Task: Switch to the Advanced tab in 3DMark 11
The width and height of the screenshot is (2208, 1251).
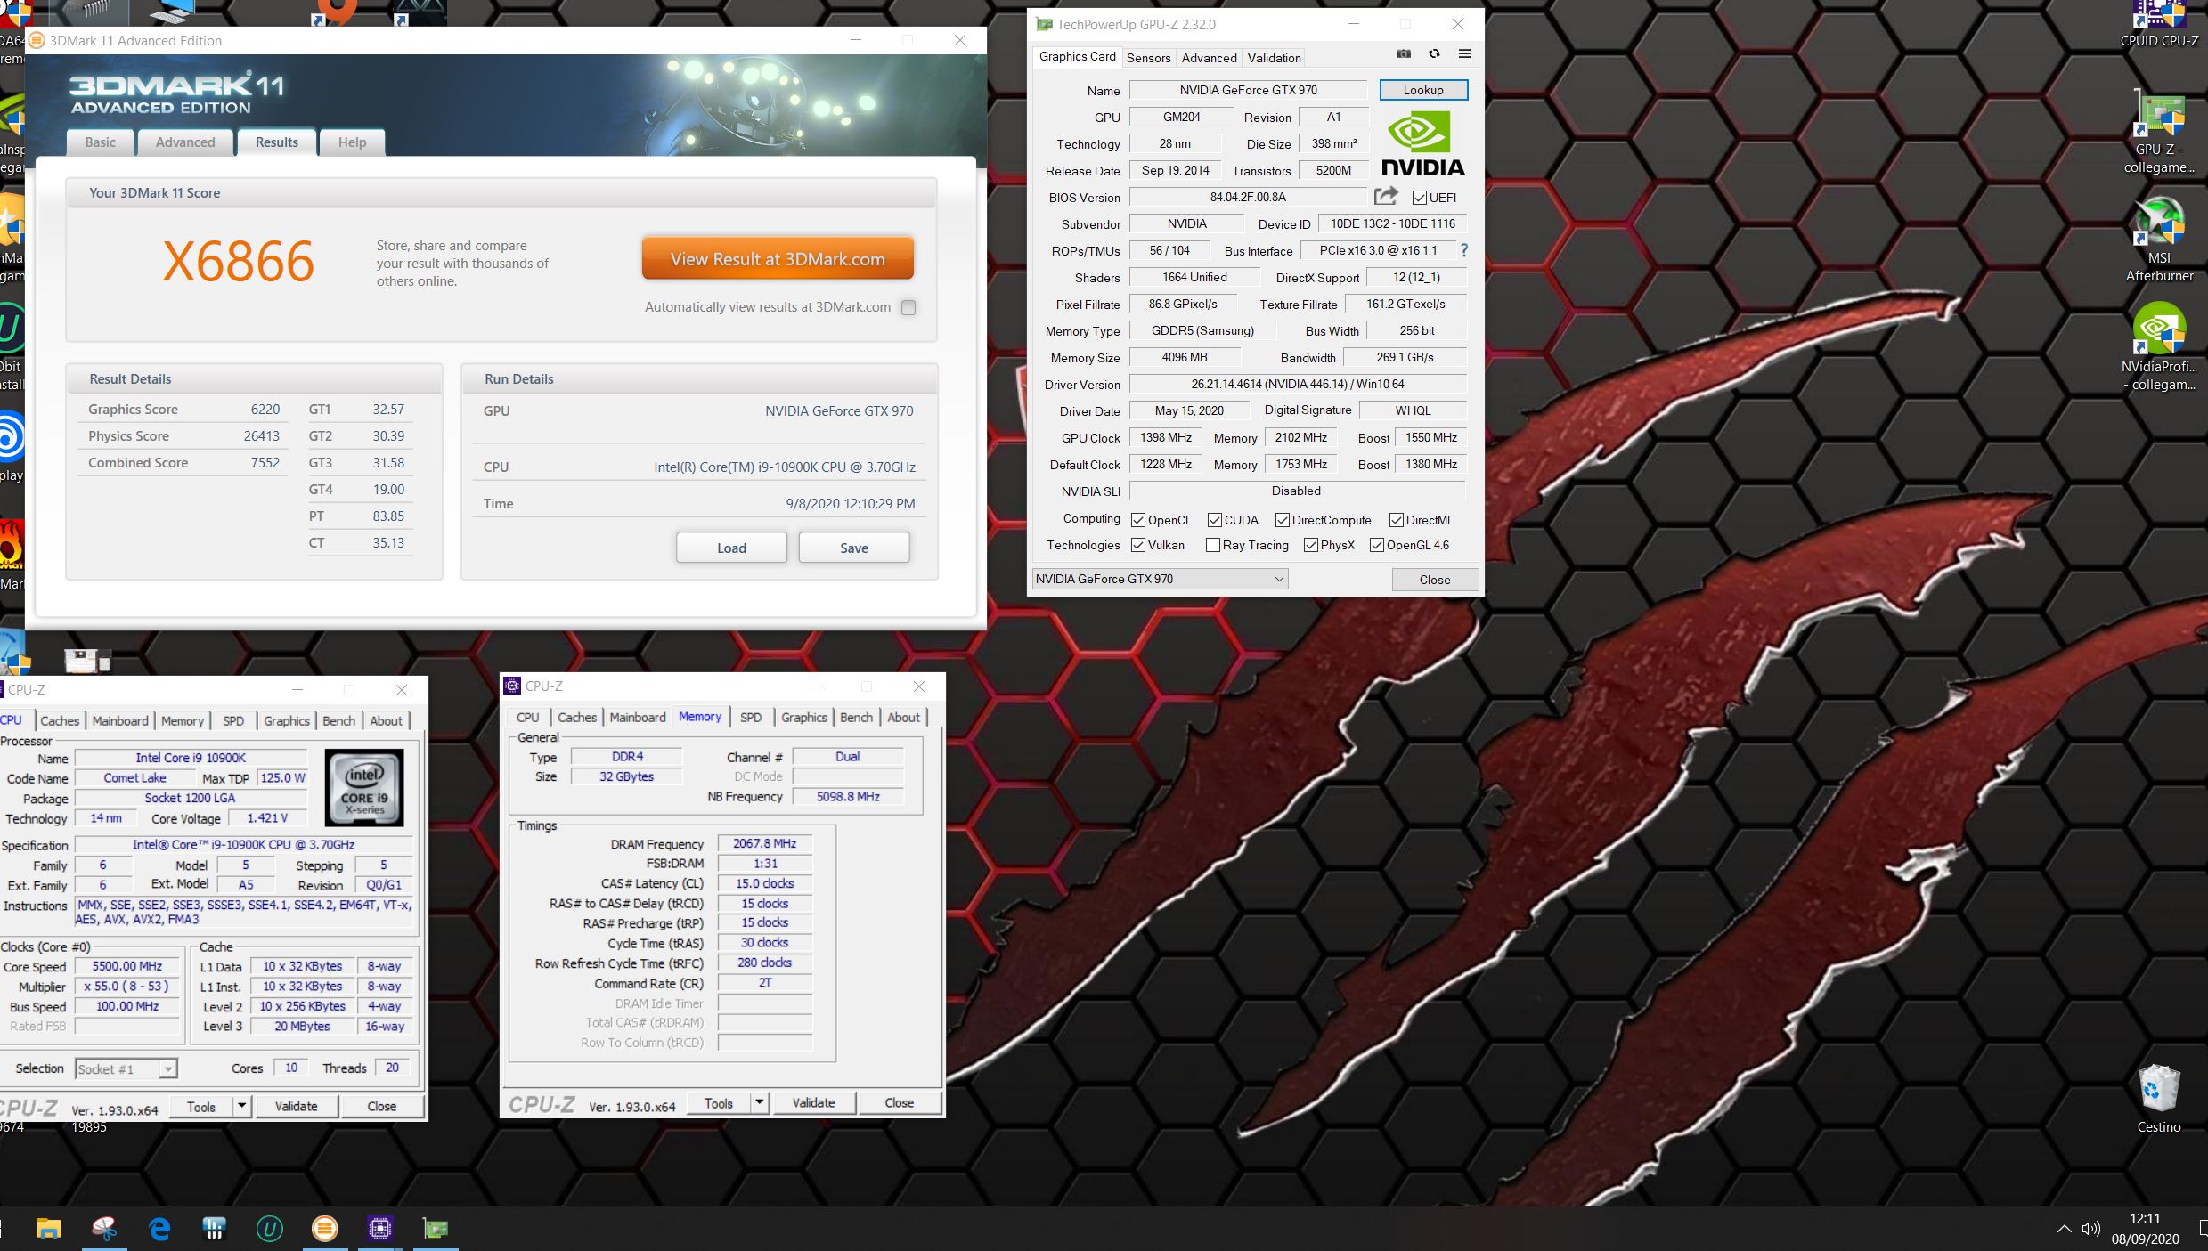Action: (x=185, y=142)
